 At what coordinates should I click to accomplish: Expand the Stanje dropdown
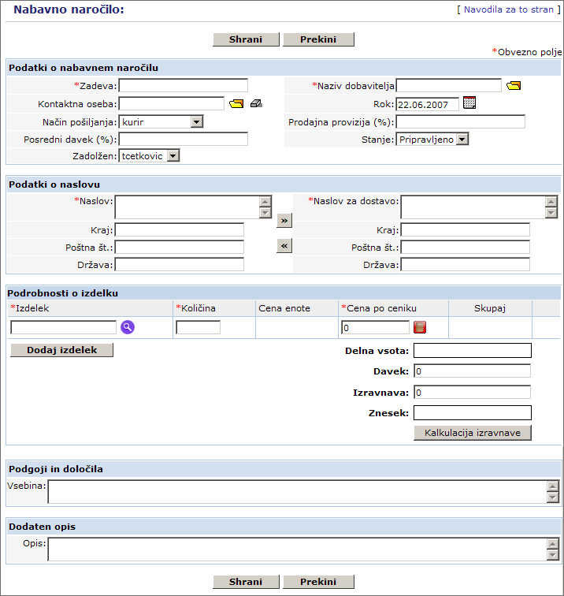click(432, 140)
